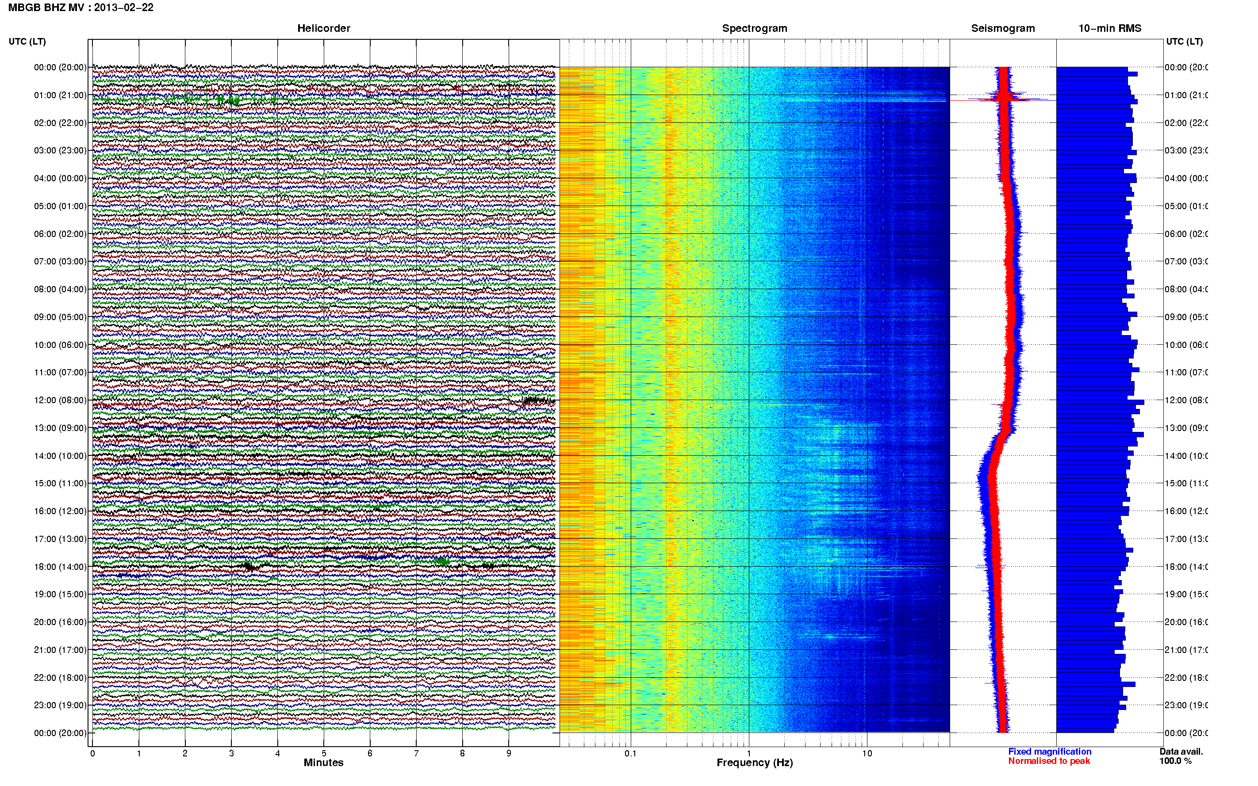1258x786 pixels.
Task: Click the '10' frequency tick label
Action: point(867,753)
